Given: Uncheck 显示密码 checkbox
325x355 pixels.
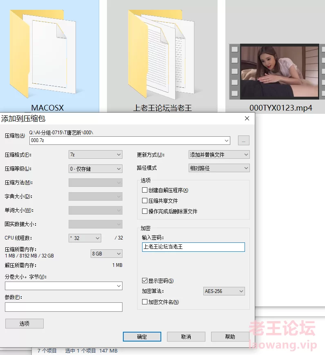Looking at the screenshot, I should tap(145, 281).
